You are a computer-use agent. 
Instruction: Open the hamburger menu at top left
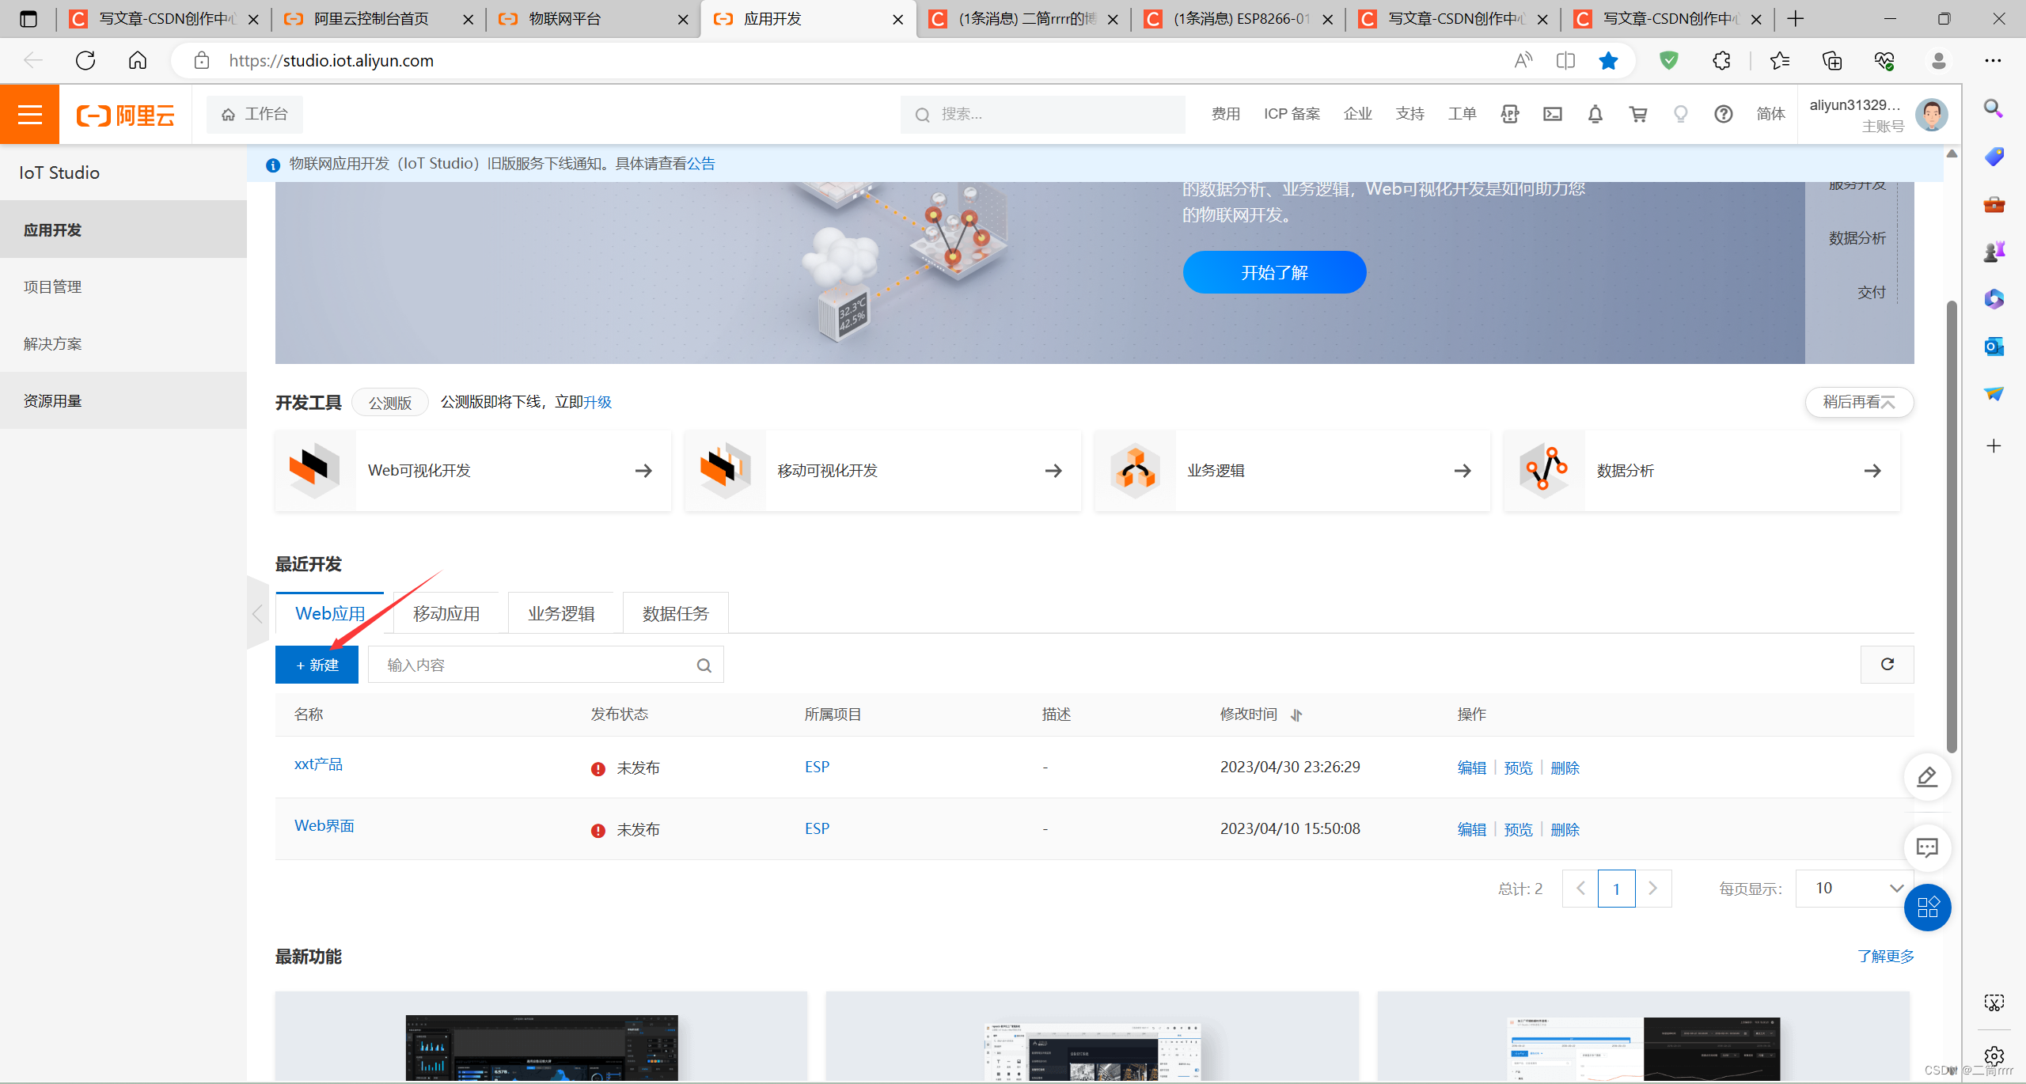(29, 114)
